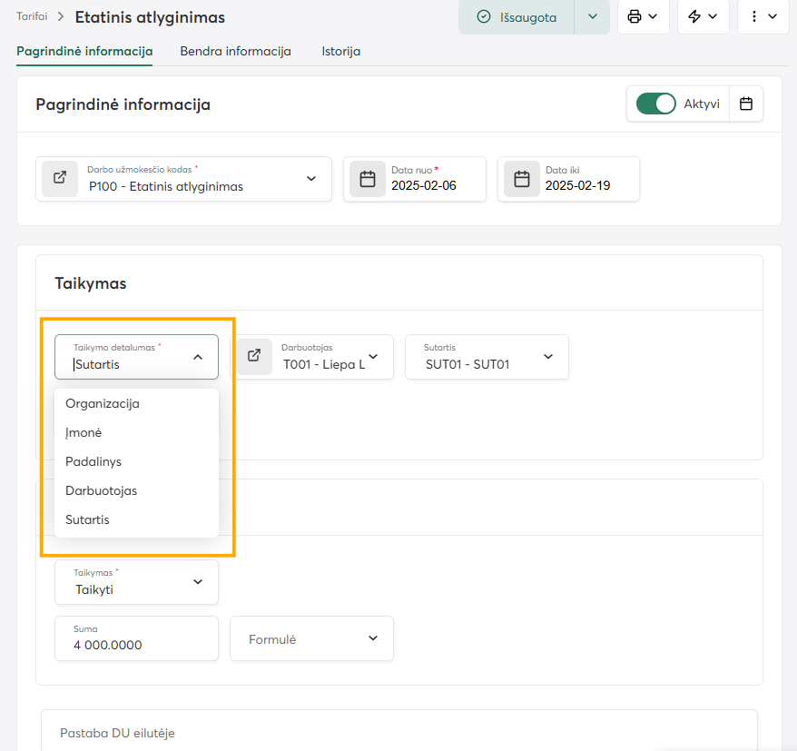Expand the Išsaugota split-button arrow
Image resolution: width=797 pixels, height=751 pixels.
(592, 16)
